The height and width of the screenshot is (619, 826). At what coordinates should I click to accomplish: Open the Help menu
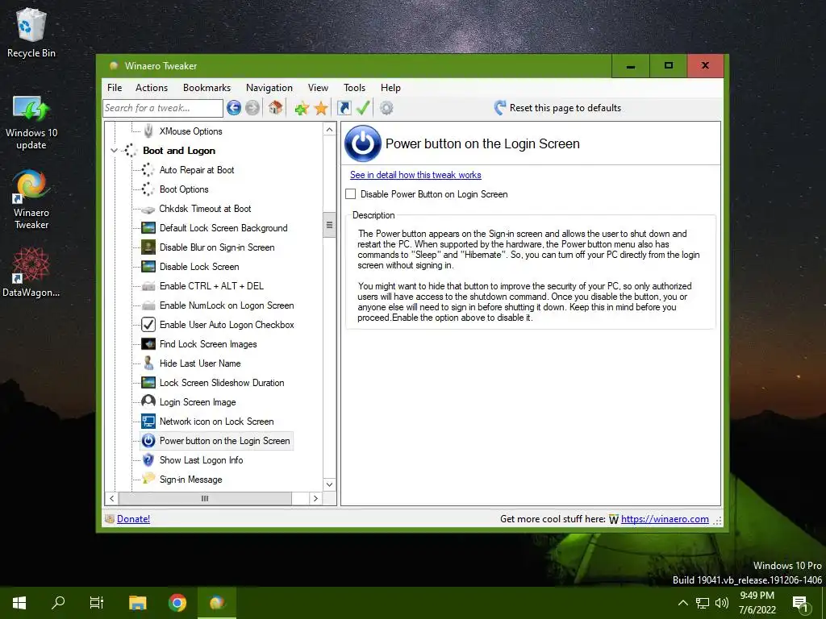tap(390, 87)
